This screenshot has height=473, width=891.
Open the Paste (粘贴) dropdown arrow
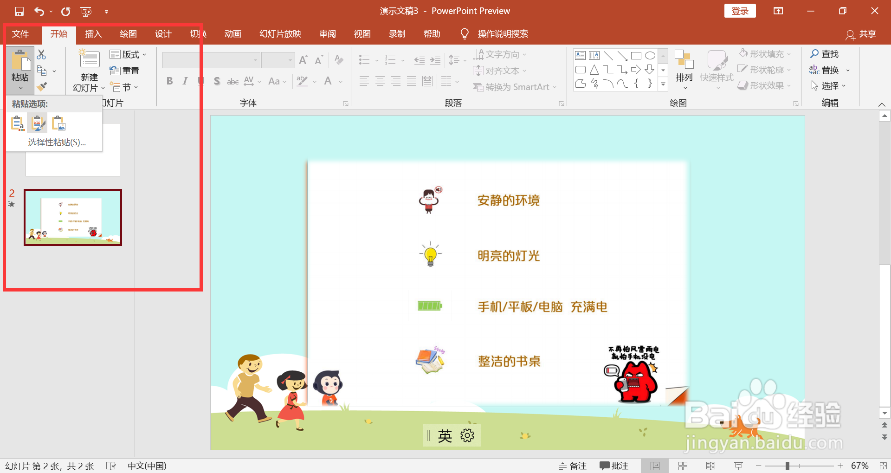20,88
